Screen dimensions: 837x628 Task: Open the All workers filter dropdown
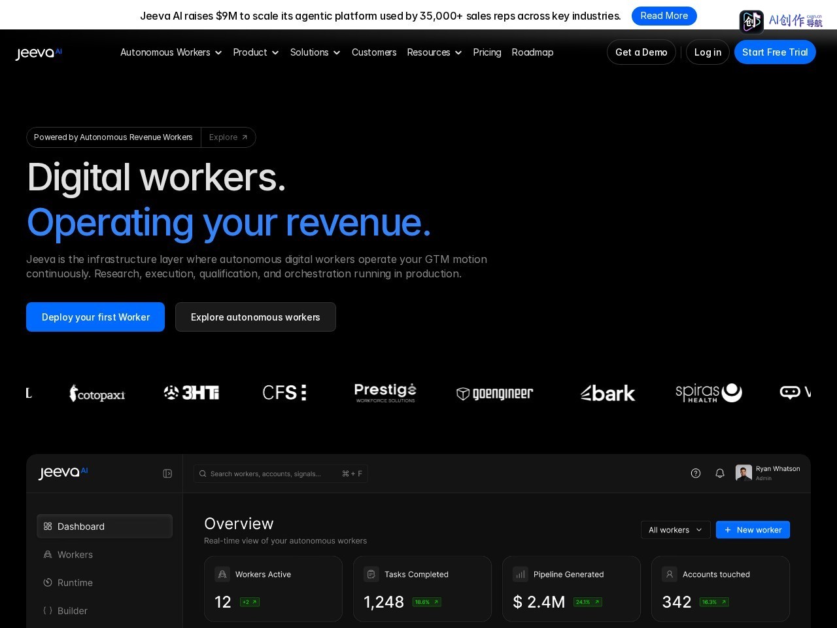[x=675, y=530]
